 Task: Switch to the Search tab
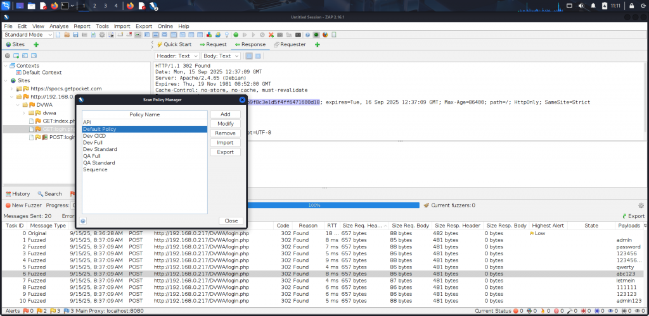pyautogui.click(x=49, y=194)
